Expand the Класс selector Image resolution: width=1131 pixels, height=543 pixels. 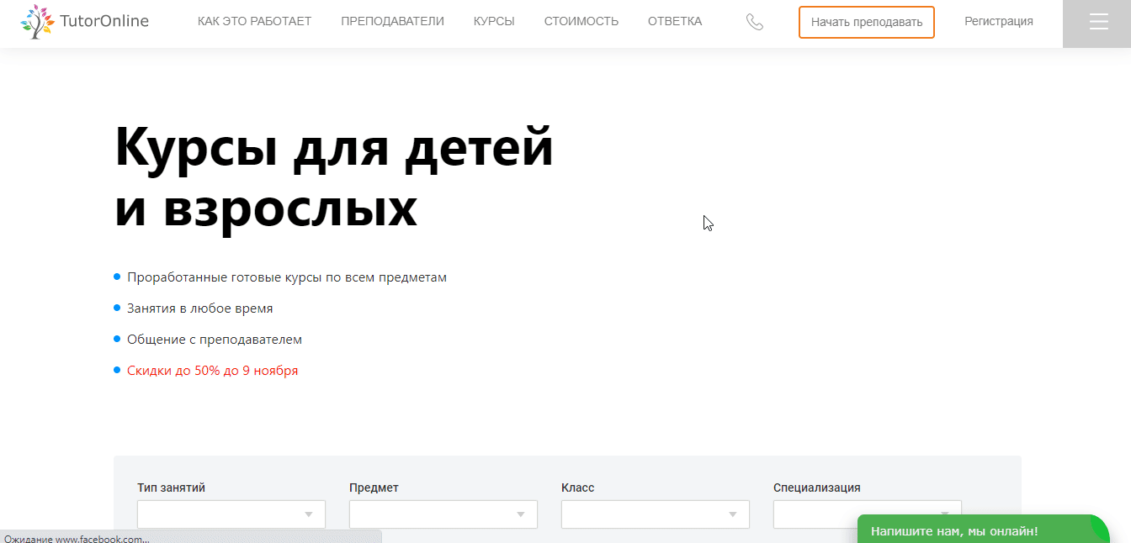[x=655, y=514]
